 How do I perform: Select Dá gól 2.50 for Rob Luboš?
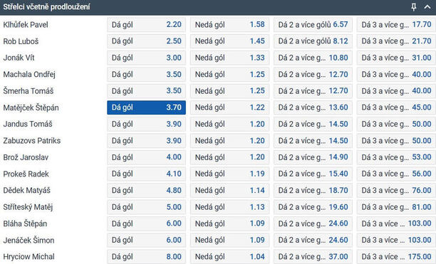pos(146,41)
